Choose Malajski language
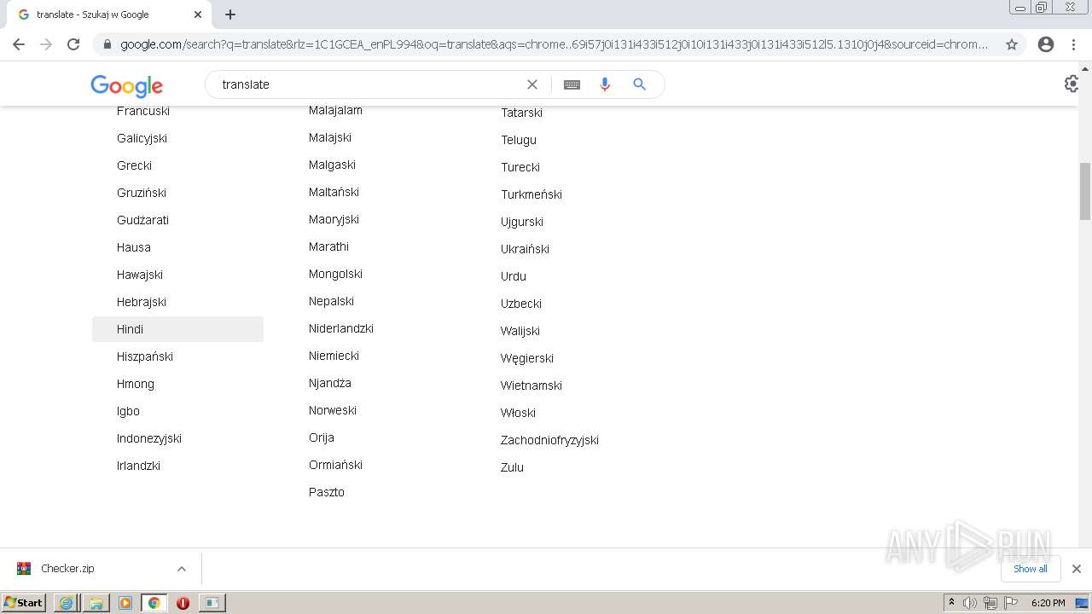1092x614 pixels. pyautogui.click(x=330, y=137)
